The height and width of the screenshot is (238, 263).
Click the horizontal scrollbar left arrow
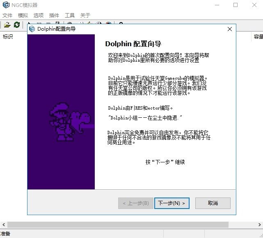point(4,225)
